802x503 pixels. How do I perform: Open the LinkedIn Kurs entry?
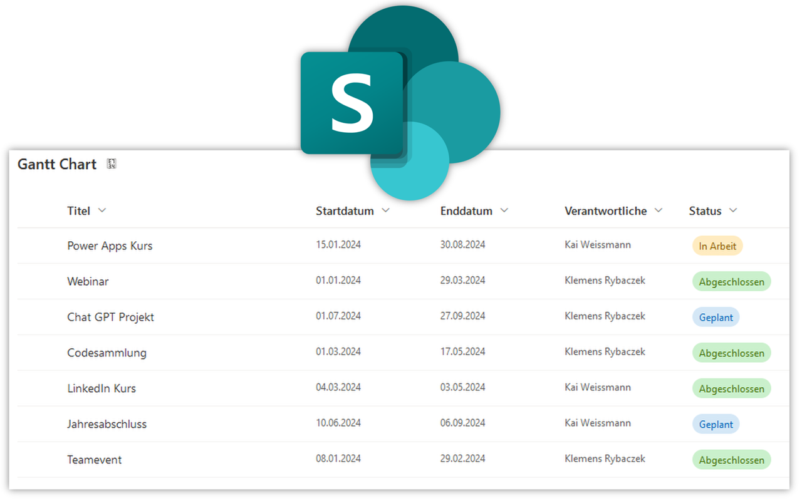(x=102, y=388)
